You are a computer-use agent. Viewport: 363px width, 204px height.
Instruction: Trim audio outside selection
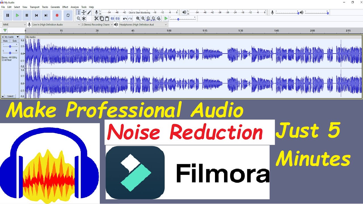tap(112, 18)
